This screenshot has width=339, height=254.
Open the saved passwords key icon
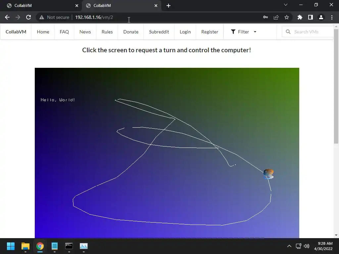(266, 17)
